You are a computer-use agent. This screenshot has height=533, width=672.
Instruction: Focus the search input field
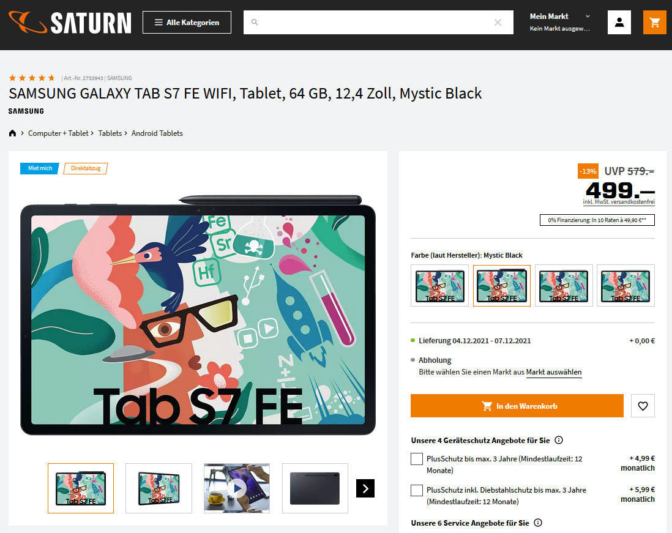(x=378, y=22)
